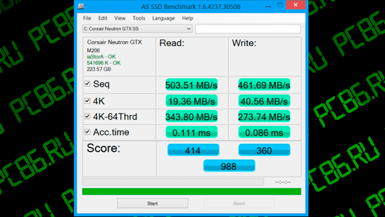Toggle the Acc.time test checkbox
The image size is (385, 217).
tap(88, 132)
